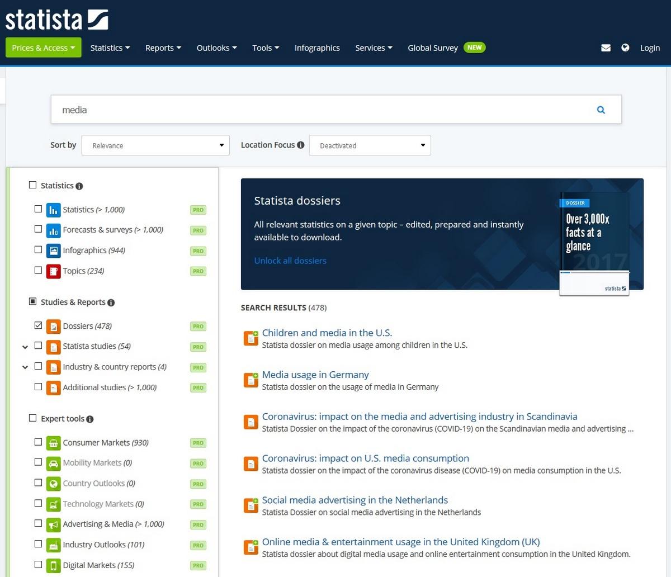Open the Statistics nav dropdown
This screenshot has height=577, width=671.
click(110, 48)
